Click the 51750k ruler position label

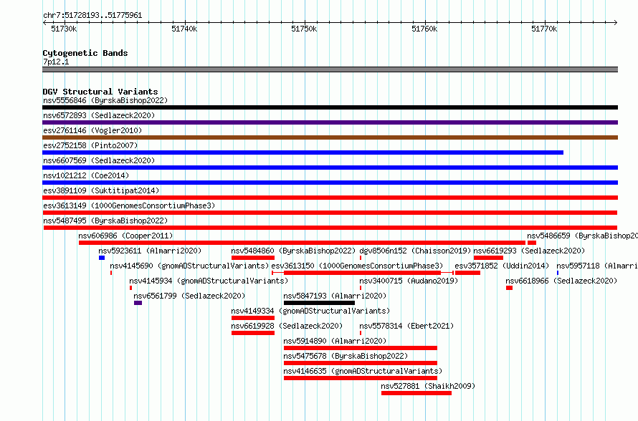click(x=304, y=29)
